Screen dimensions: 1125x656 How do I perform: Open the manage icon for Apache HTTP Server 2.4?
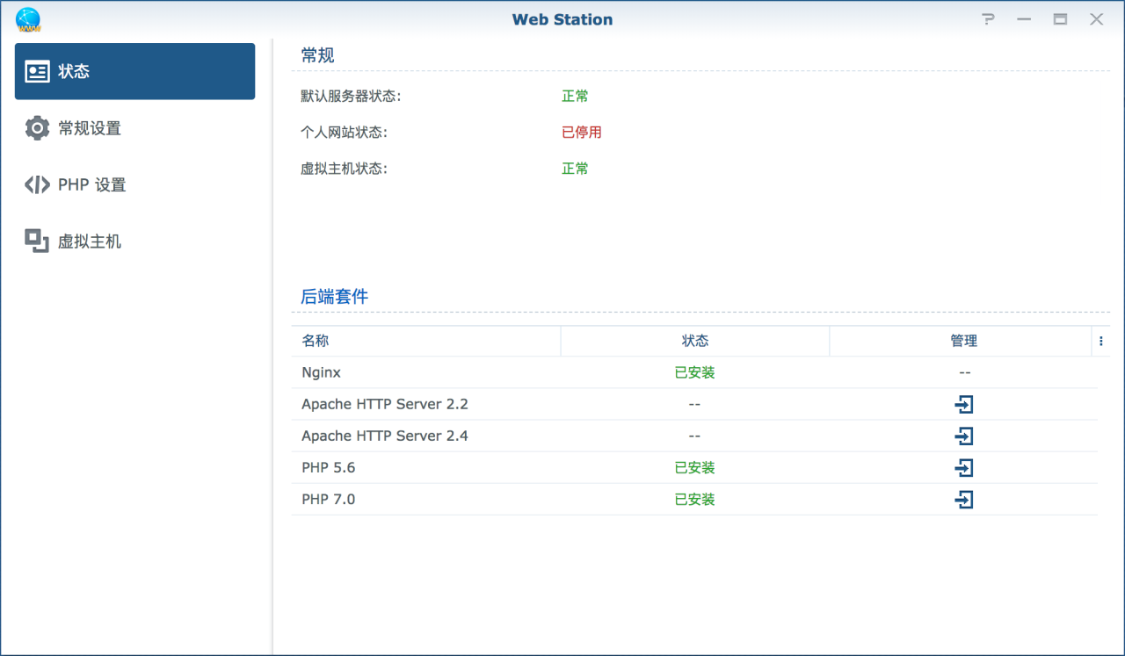(x=964, y=436)
